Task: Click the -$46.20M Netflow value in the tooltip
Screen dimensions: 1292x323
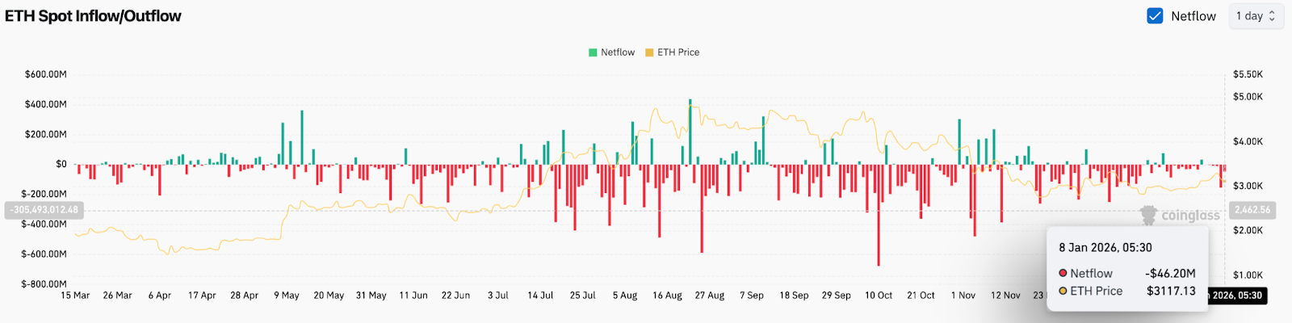Action: (x=1170, y=274)
